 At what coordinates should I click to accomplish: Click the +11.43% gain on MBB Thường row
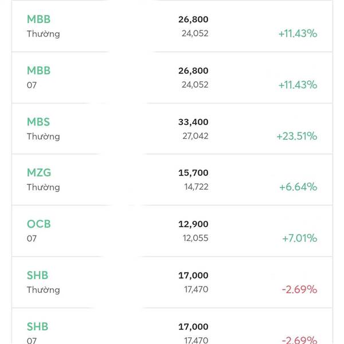point(298,33)
